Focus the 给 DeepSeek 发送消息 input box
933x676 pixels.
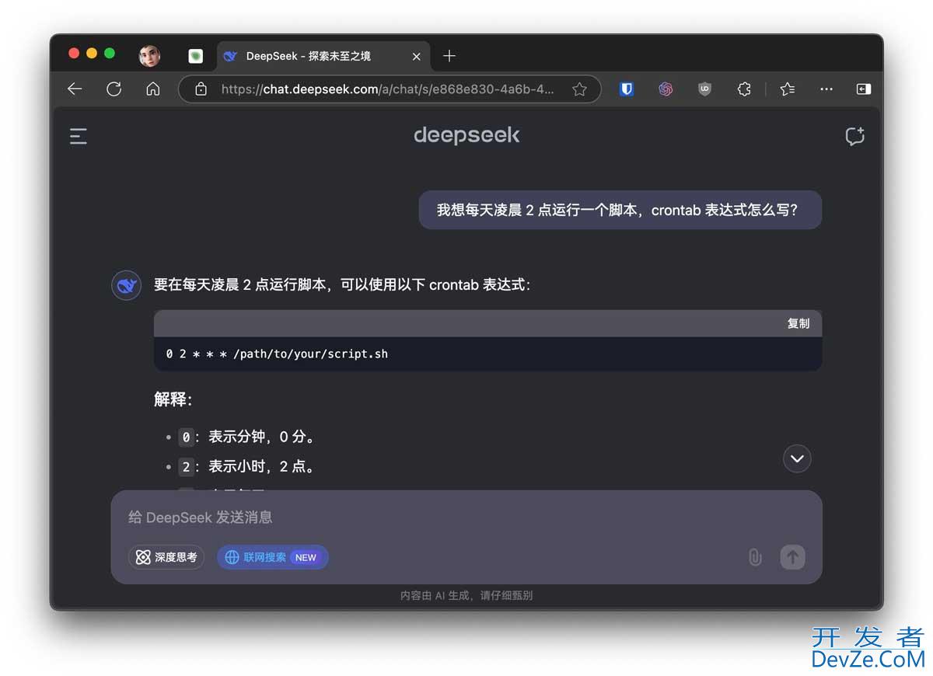click(466, 517)
